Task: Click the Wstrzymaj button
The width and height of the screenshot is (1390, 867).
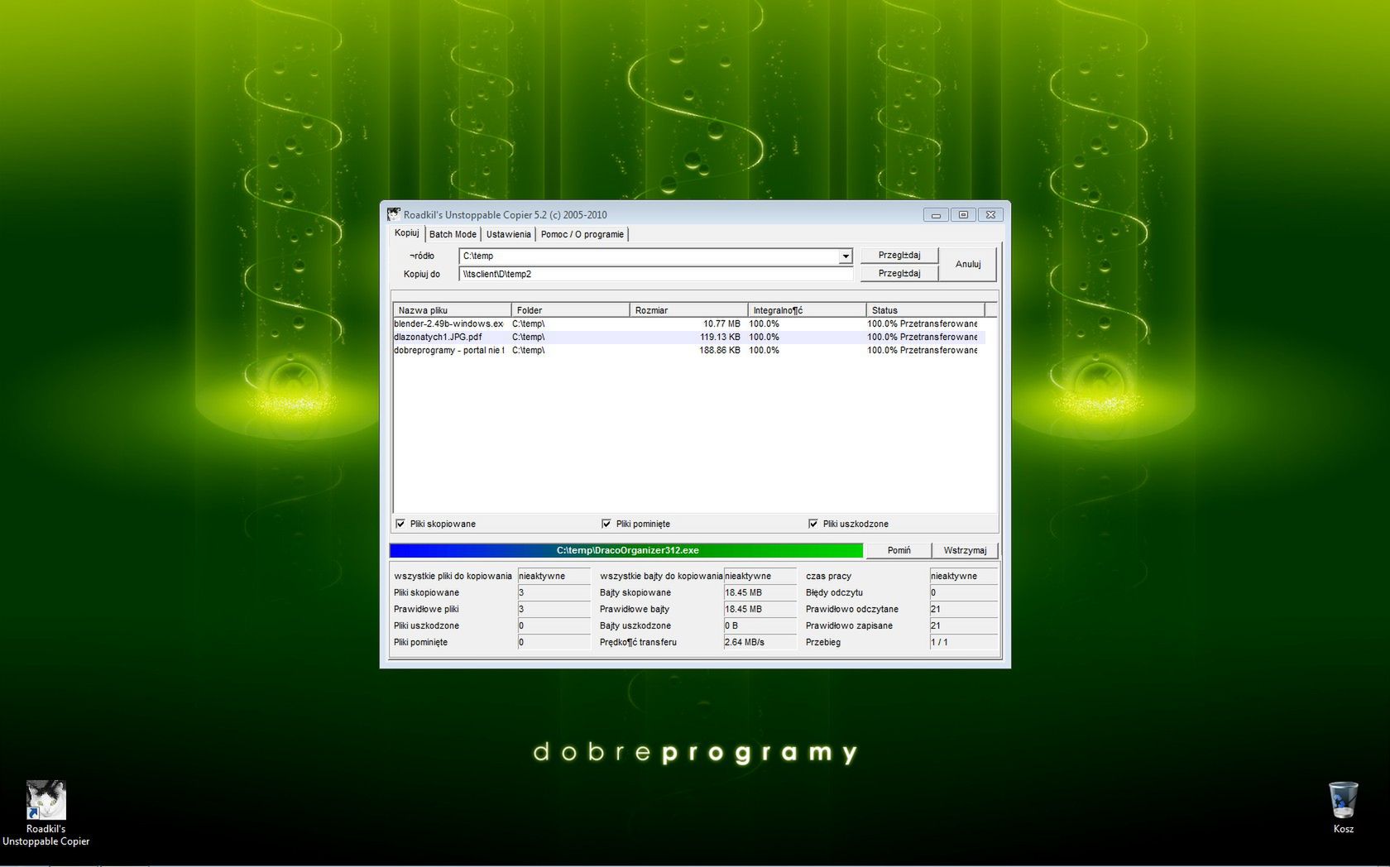Action: pos(965,550)
